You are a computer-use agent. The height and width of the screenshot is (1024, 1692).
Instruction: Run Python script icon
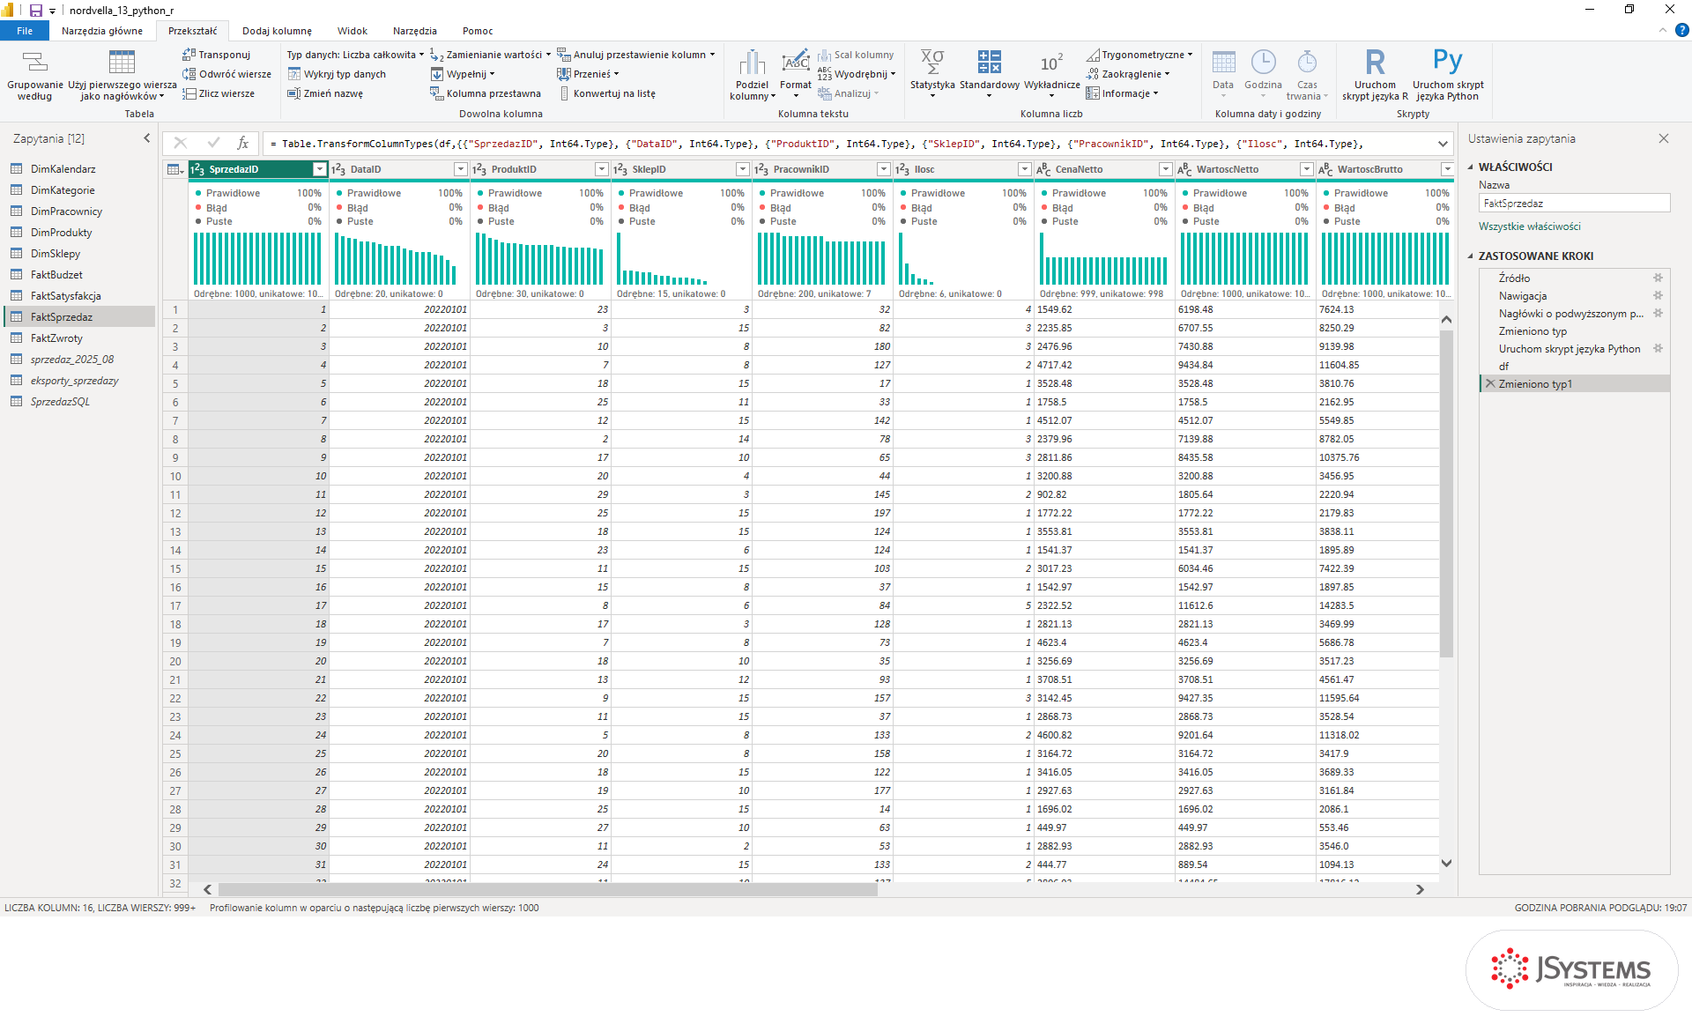pos(1447,62)
